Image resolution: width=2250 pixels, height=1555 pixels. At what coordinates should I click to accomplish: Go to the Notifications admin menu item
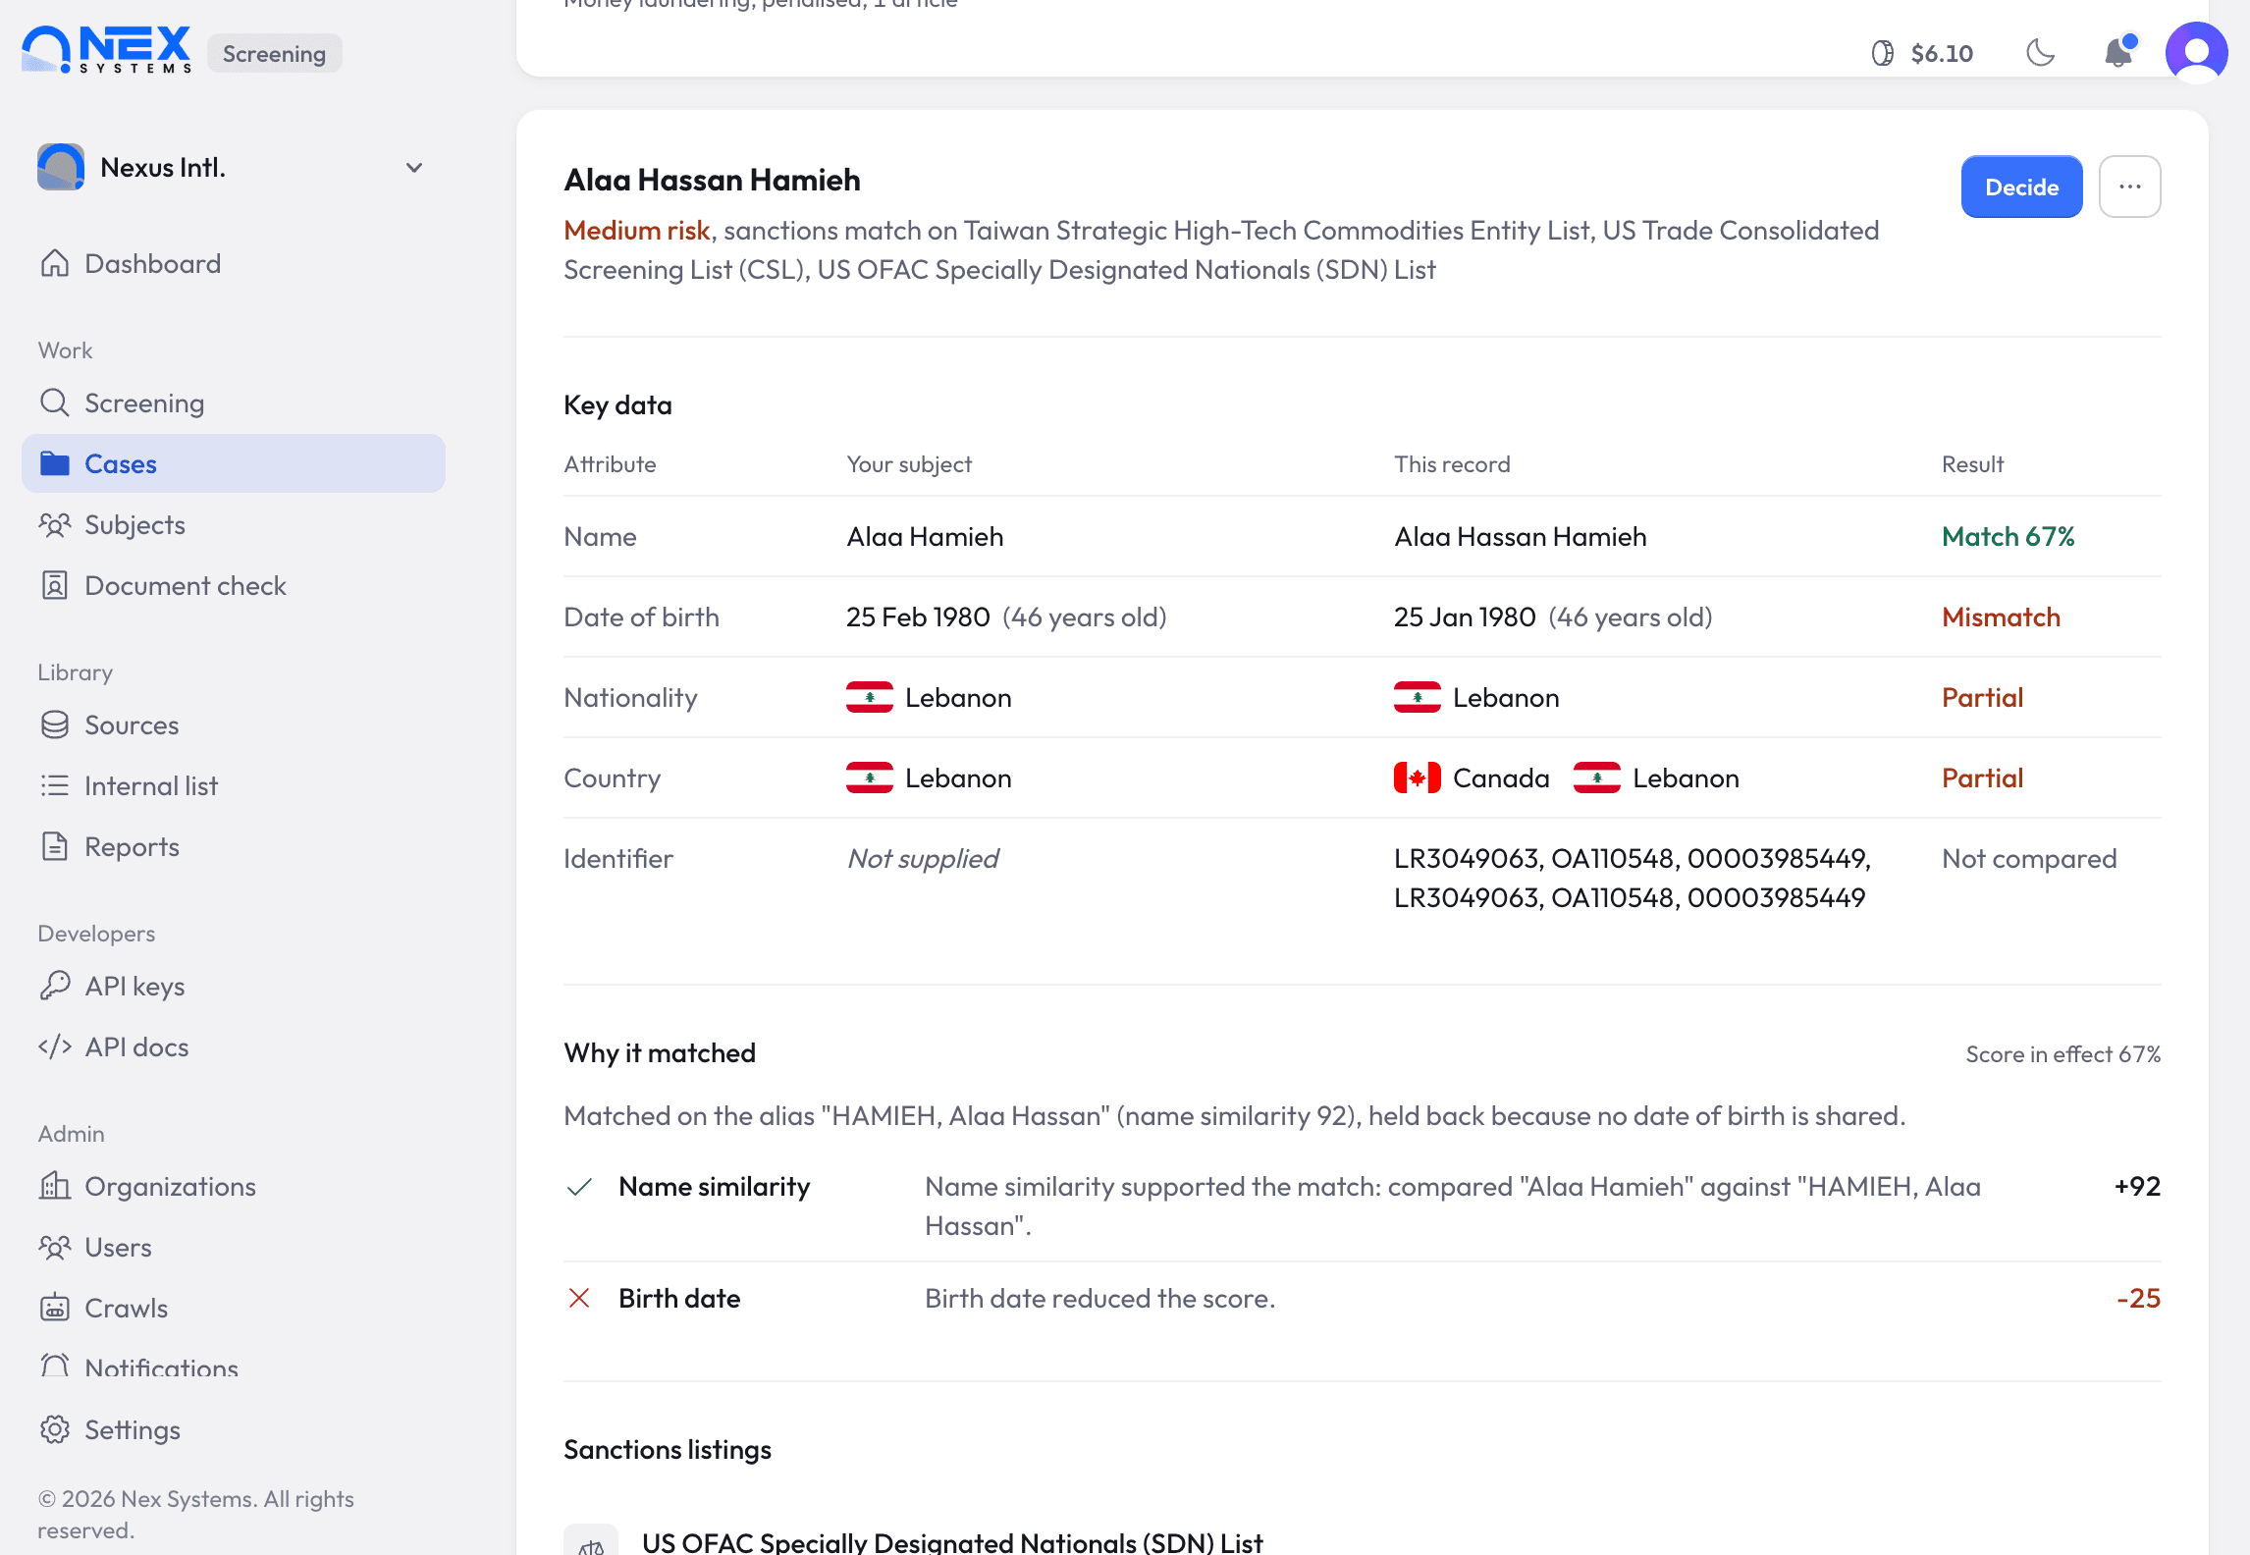pos(234,1368)
